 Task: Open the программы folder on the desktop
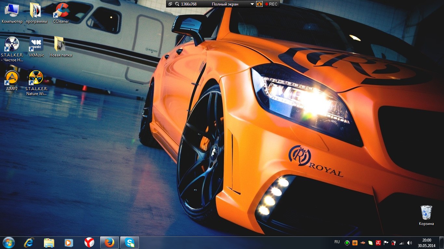coord(36,13)
